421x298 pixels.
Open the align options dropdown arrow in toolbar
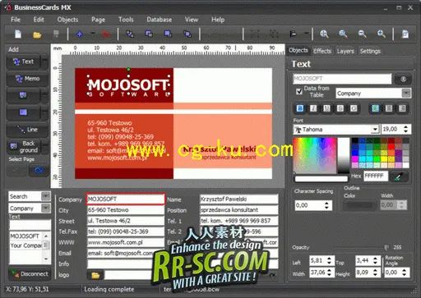pos(307,34)
